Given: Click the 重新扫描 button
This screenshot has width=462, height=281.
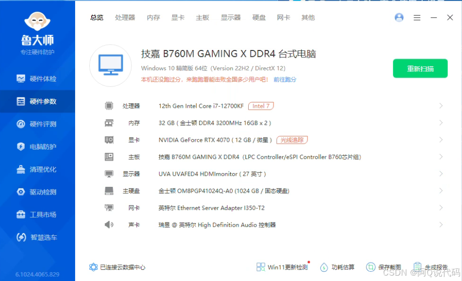Looking at the screenshot, I should 420,68.
